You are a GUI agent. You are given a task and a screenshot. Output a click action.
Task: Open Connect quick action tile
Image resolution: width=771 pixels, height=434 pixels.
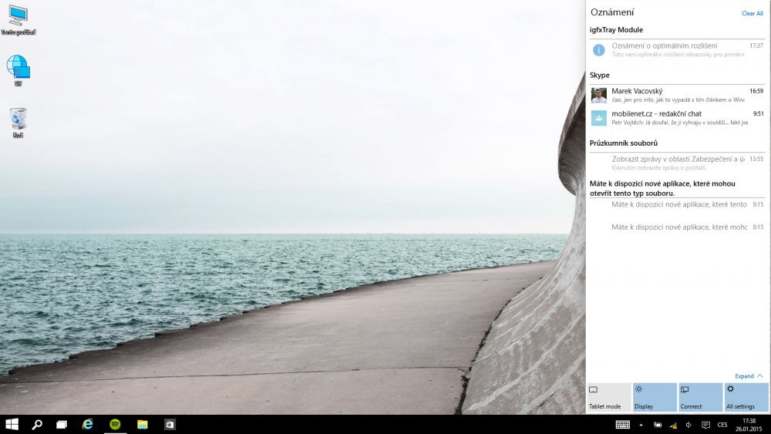coord(700,397)
